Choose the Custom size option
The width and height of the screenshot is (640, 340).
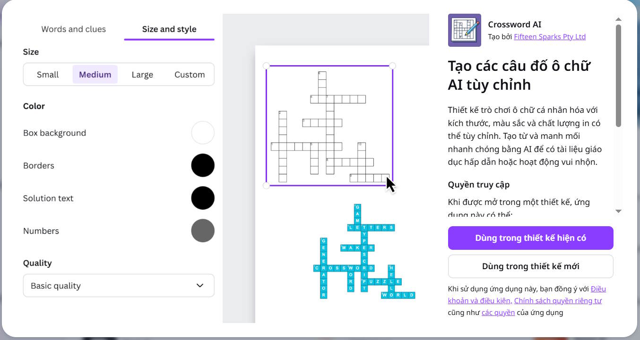click(x=189, y=74)
